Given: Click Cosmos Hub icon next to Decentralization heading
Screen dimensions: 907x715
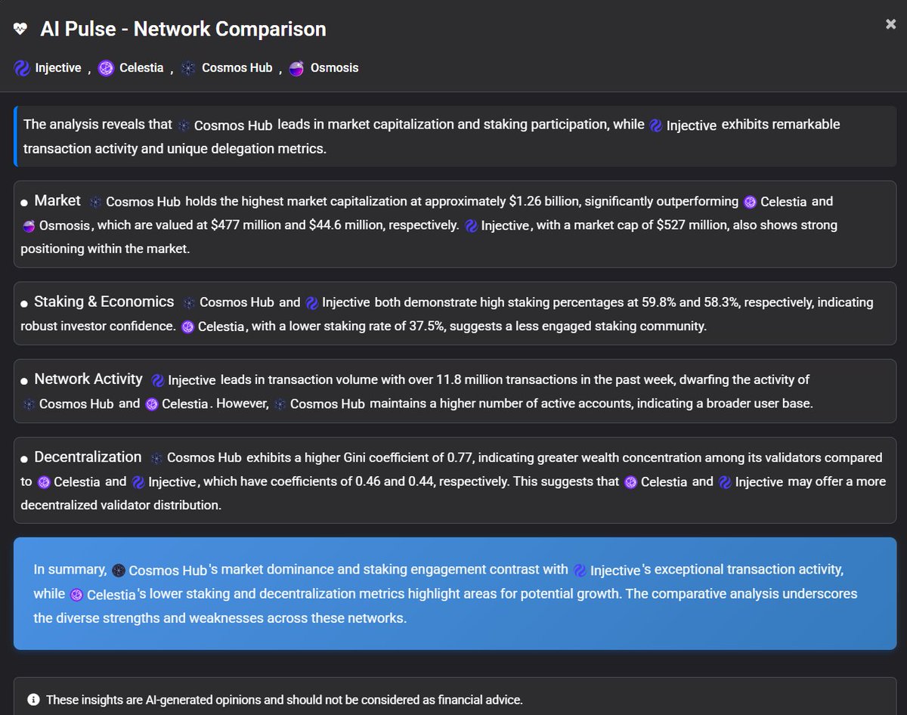Looking at the screenshot, I should [156, 458].
